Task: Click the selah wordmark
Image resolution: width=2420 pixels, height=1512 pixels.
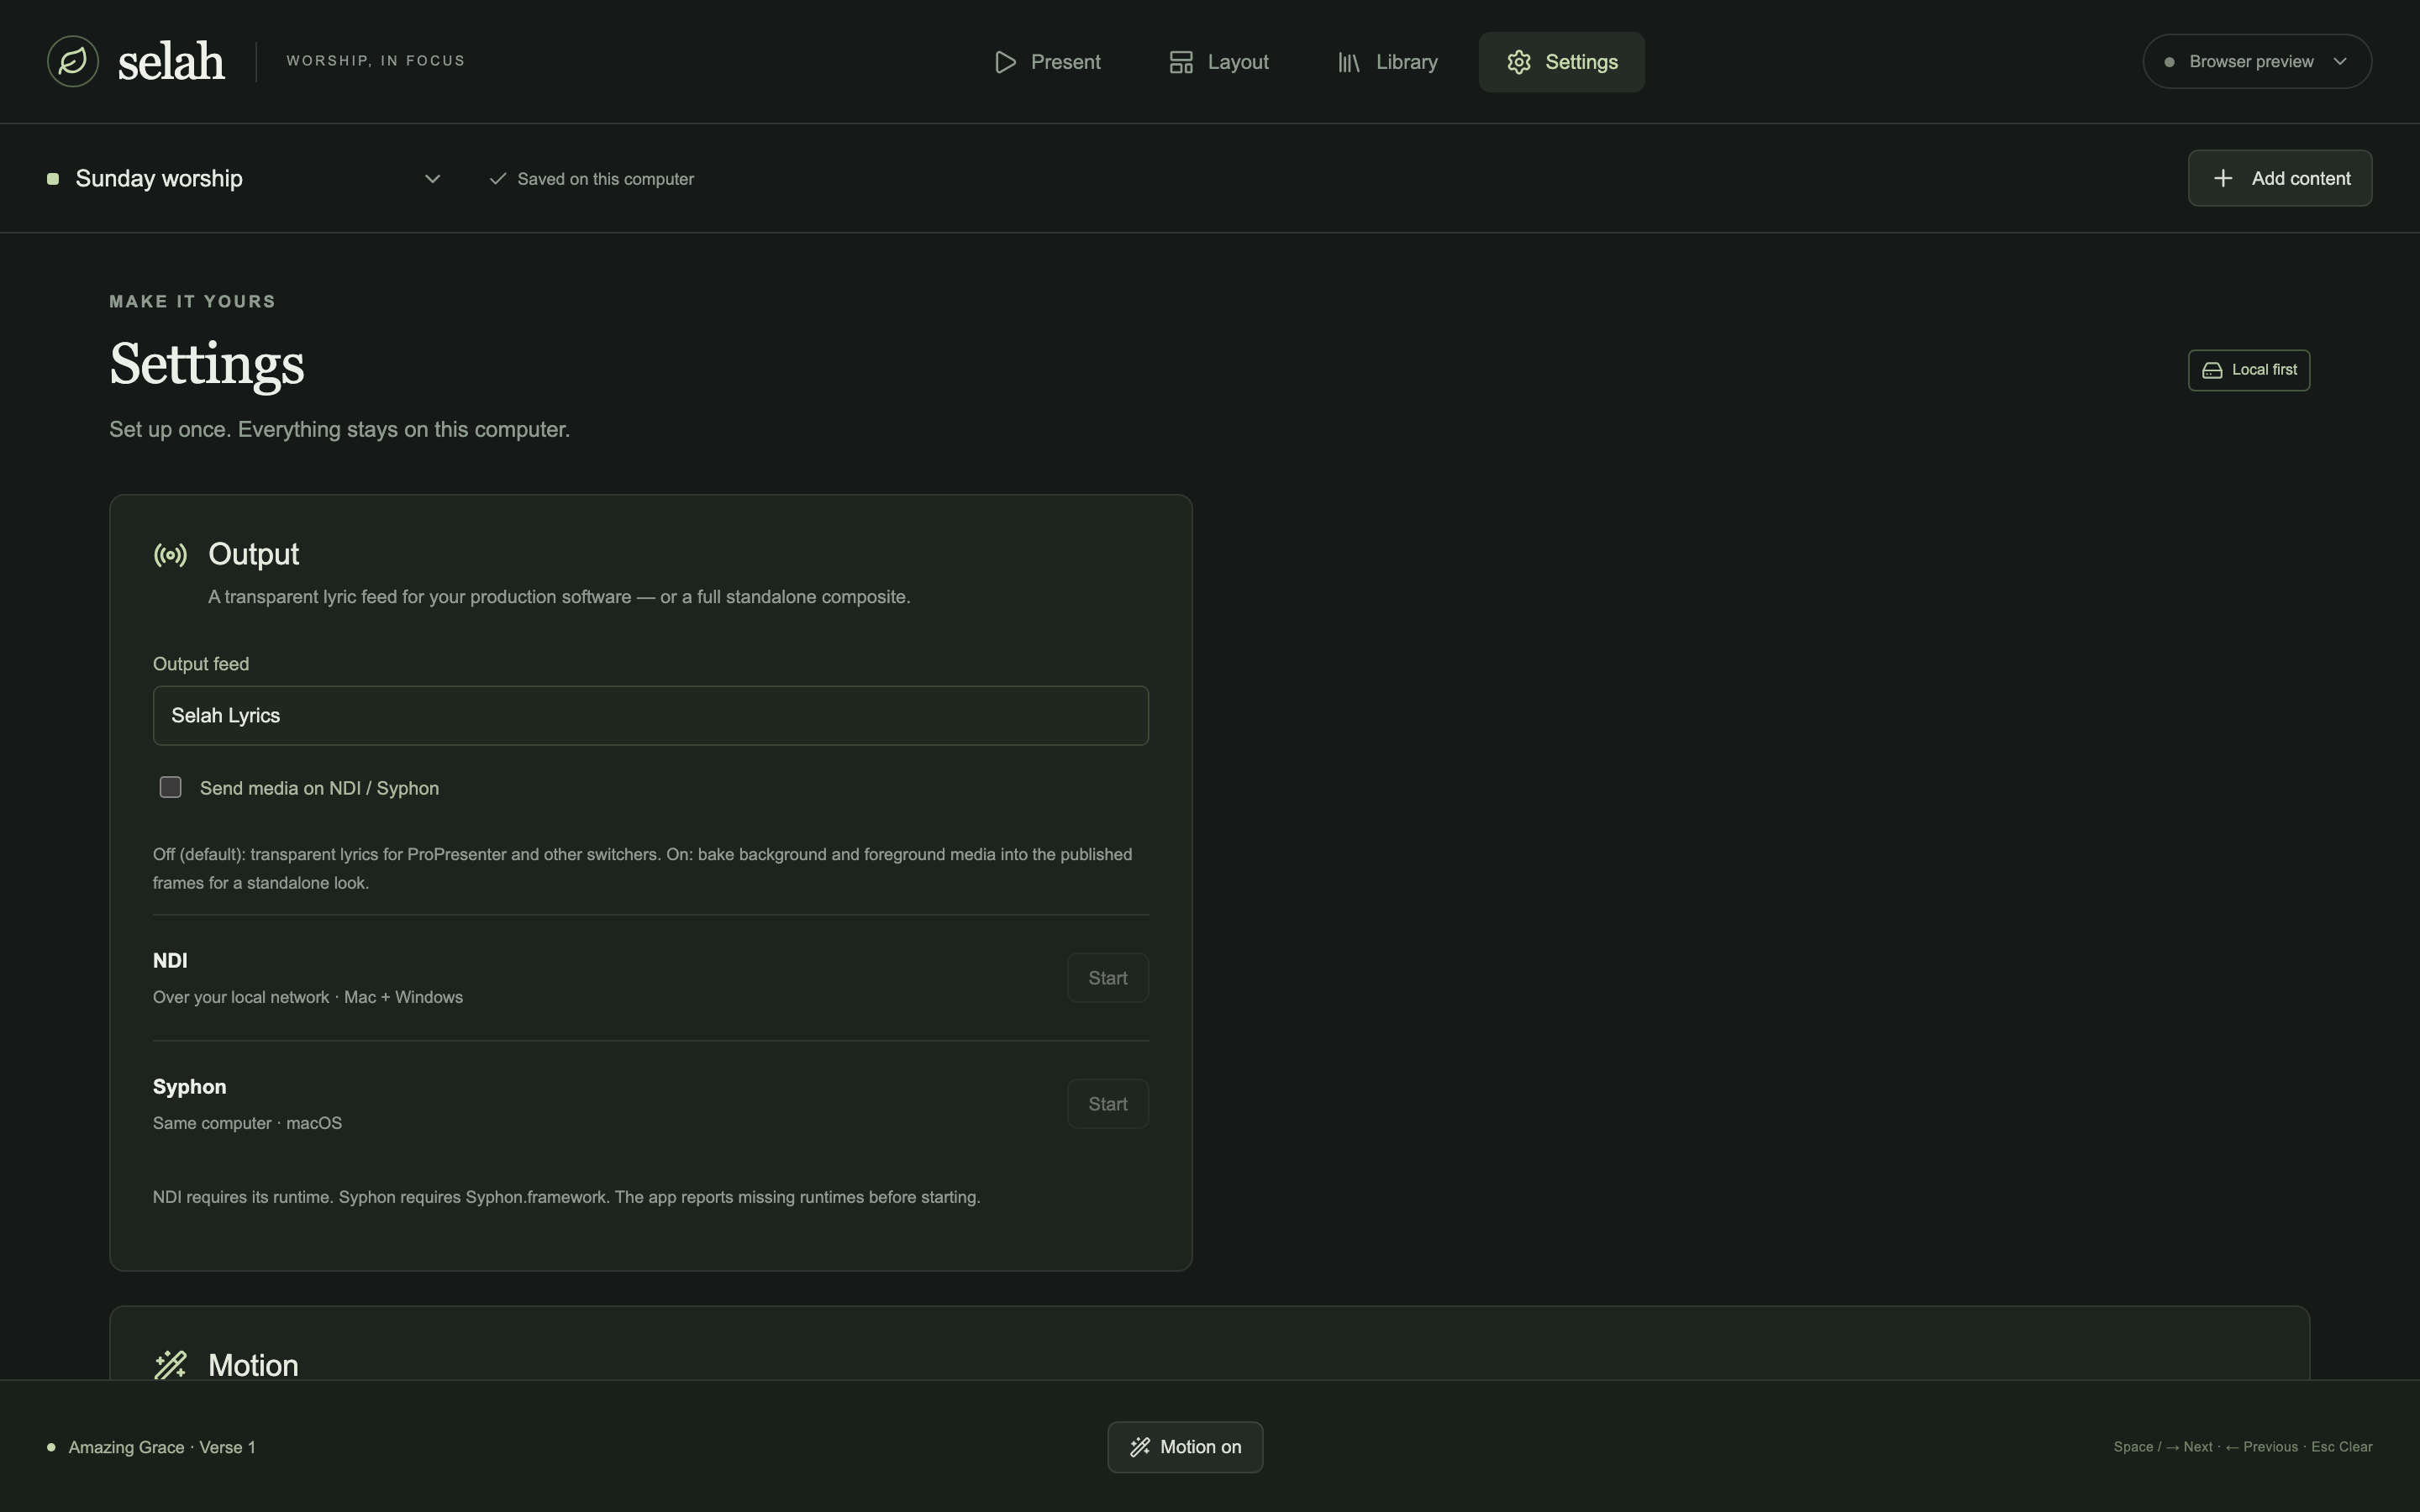Action: 171,62
